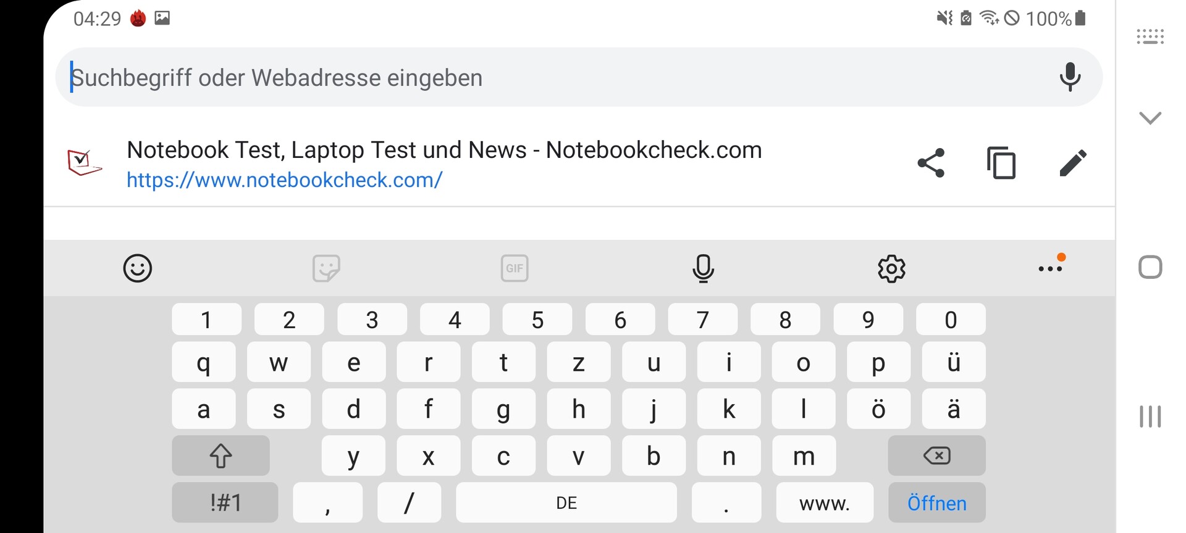The height and width of the screenshot is (533, 1186).
Task: Toggle the Shift key
Action: [221, 456]
